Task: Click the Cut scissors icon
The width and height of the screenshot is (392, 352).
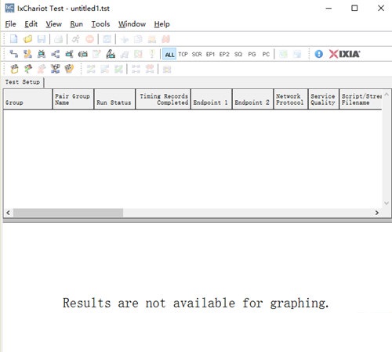Action: point(125,39)
